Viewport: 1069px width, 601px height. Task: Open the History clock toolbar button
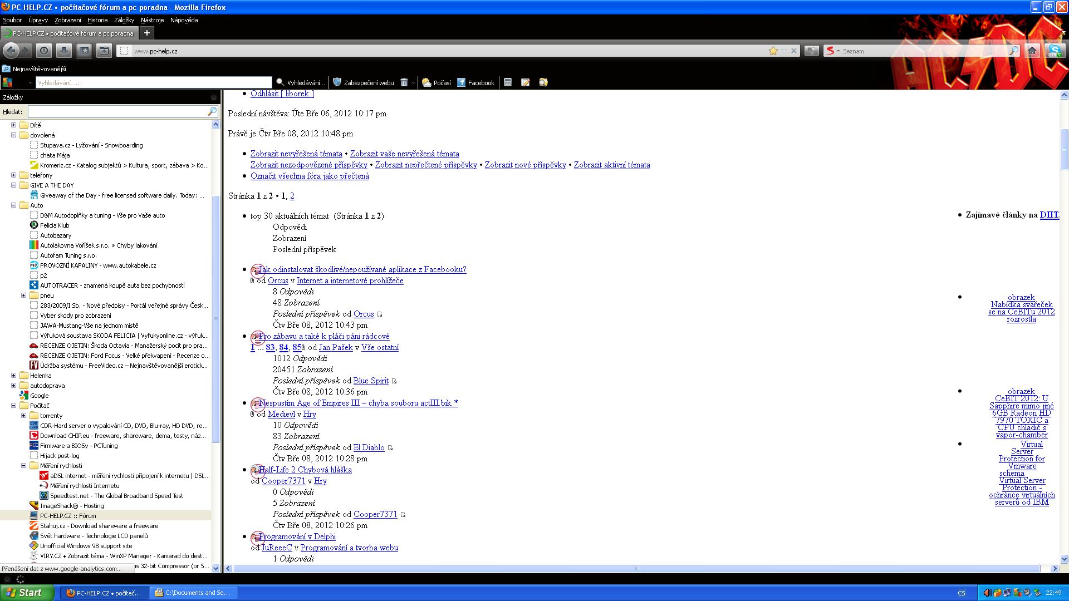point(44,51)
